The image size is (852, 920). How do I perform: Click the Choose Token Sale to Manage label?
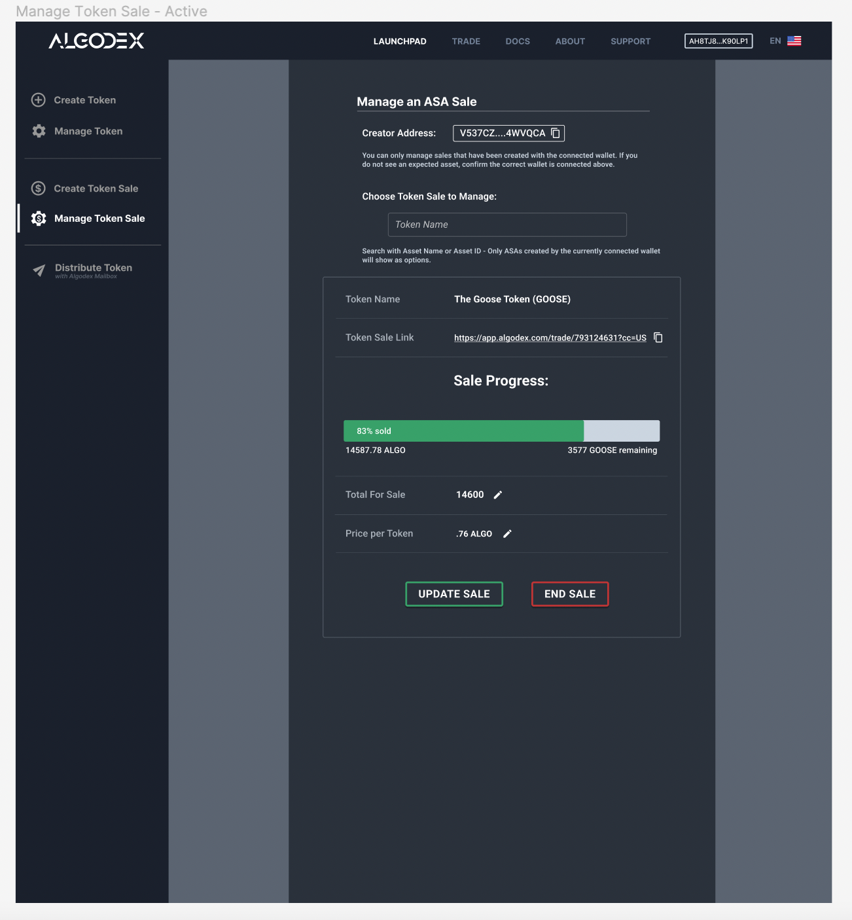[429, 196]
